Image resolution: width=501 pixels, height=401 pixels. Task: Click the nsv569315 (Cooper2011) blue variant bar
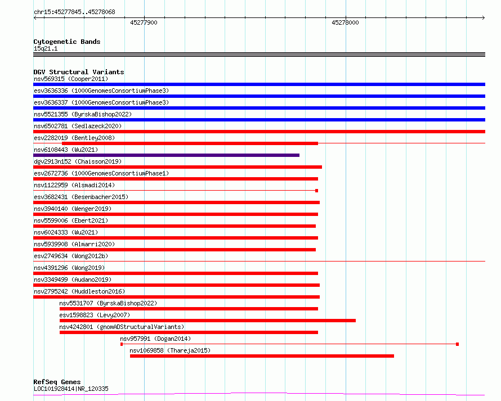coord(259,84)
